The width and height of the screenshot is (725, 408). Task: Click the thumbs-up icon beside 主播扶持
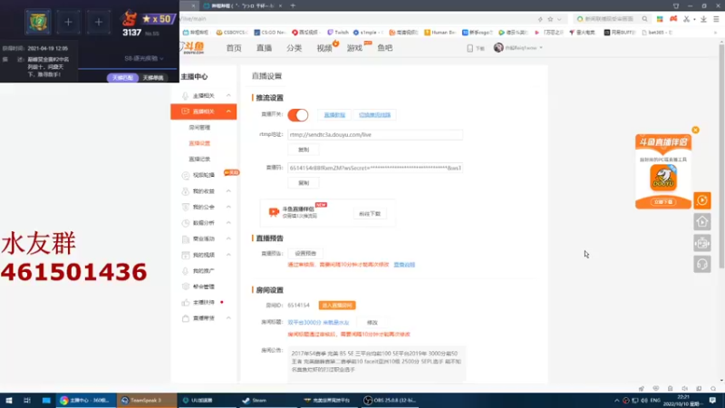coord(186,302)
